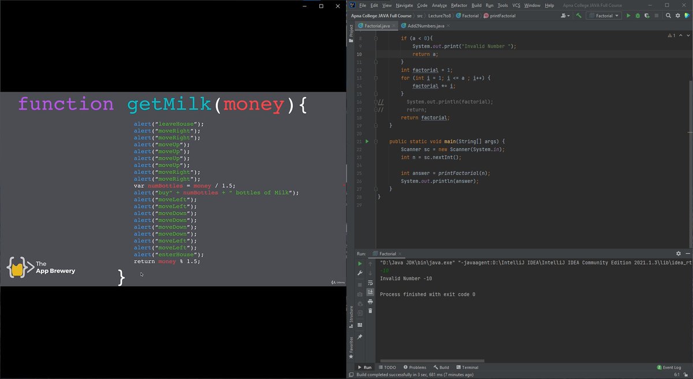
Task: Collapse the main method fold marker
Action: click(376, 141)
